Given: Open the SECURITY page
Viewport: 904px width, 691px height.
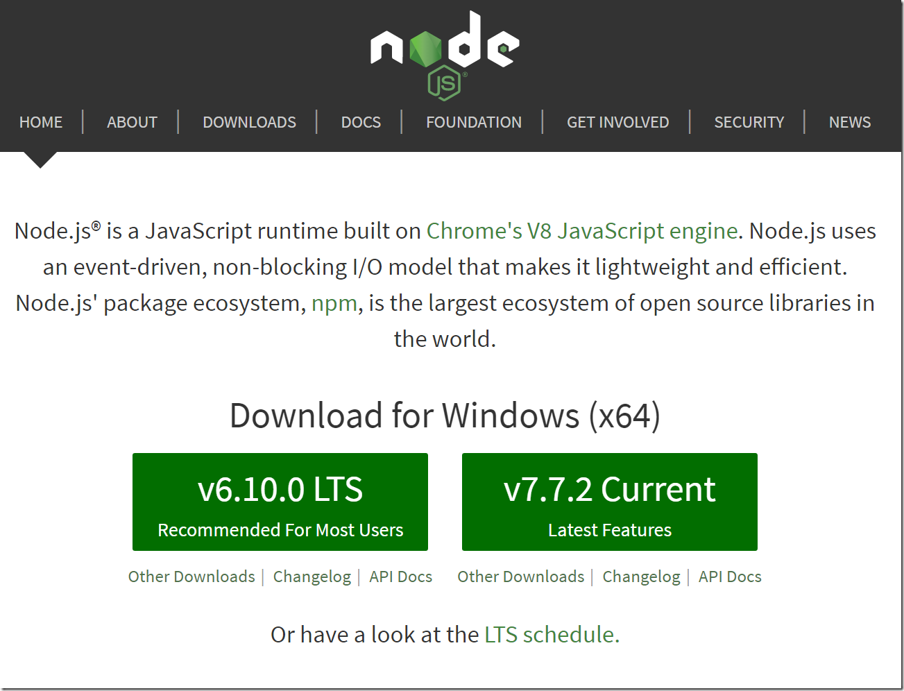Looking at the screenshot, I should point(749,122).
